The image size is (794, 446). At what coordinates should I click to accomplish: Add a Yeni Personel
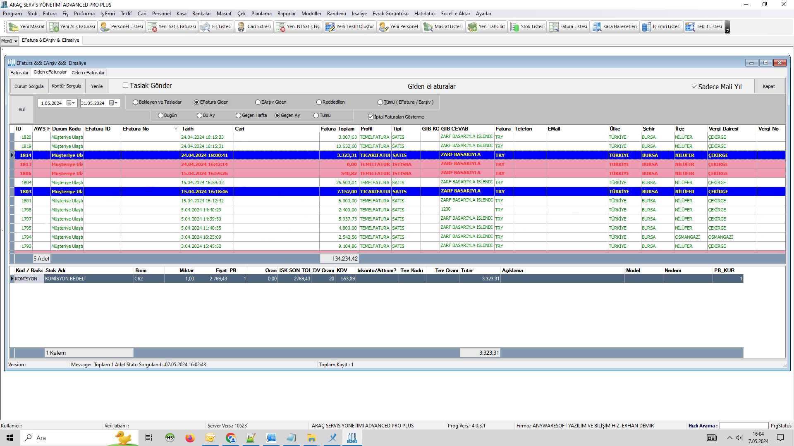(399, 27)
